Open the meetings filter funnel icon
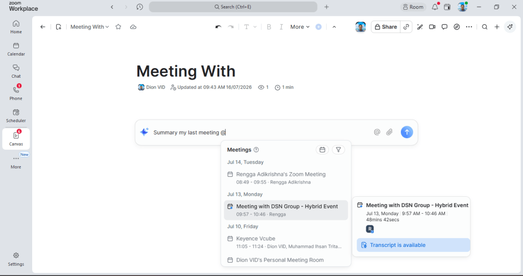The height and width of the screenshot is (276, 523). coord(338,150)
